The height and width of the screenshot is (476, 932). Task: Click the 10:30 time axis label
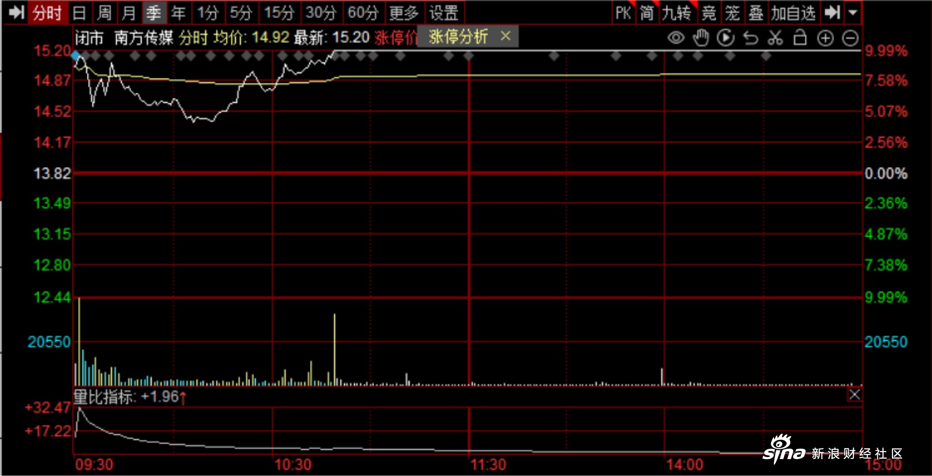(293, 464)
